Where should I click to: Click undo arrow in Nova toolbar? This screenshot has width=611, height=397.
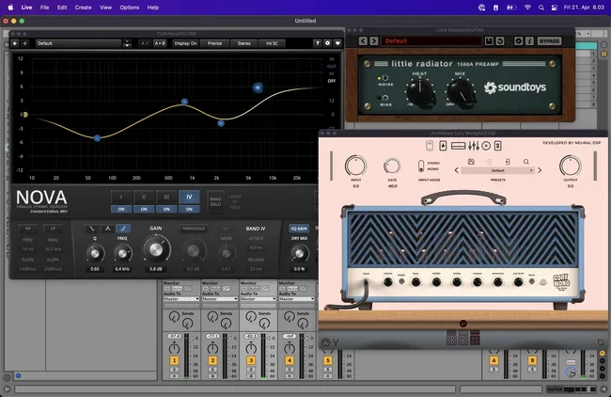tap(15, 43)
